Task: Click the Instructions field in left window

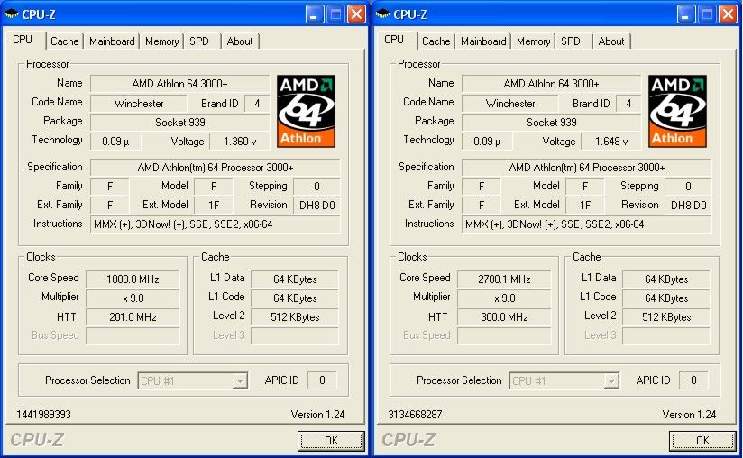Action: [216, 224]
